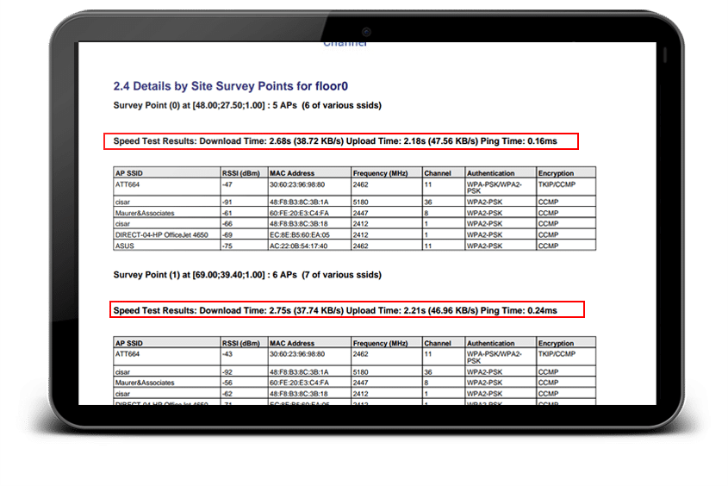728x486 pixels.
Task: Click 'Frequency (MHz)' header in Survey Point (1) table
Action: point(380,343)
